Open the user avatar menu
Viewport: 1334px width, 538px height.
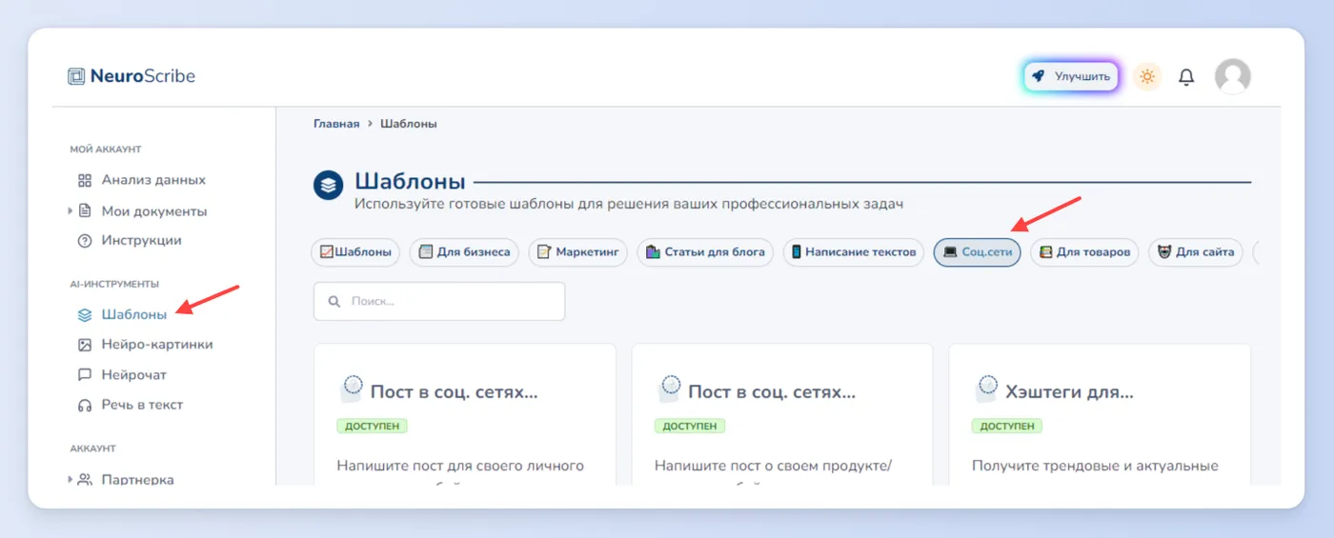1233,76
